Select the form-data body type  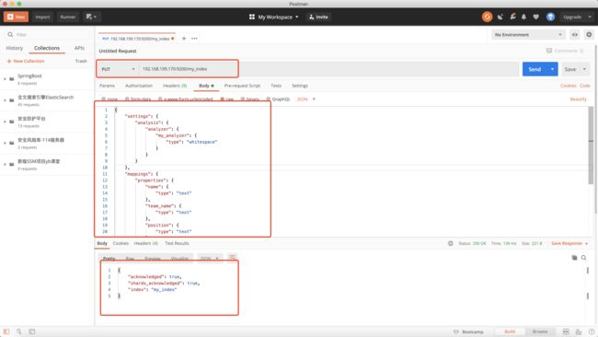[x=138, y=99]
